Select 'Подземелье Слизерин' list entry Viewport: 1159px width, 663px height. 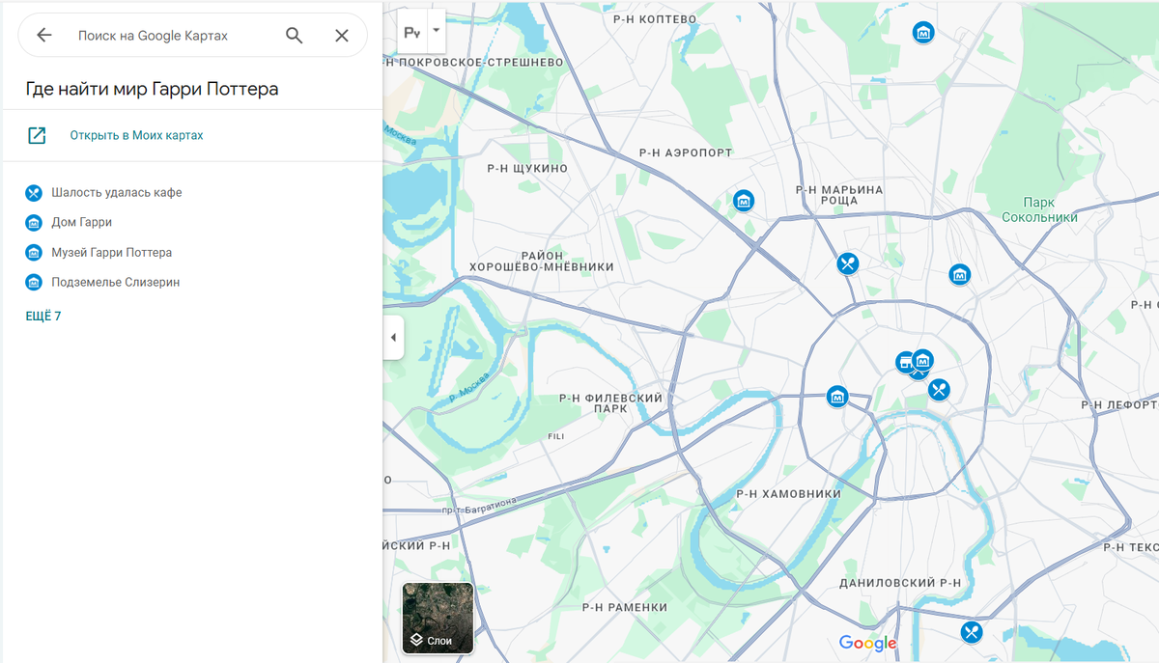pos(116,282)
